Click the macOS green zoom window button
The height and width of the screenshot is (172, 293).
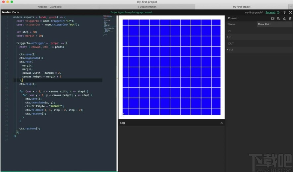pyautogui.click(x=12, y=2)
